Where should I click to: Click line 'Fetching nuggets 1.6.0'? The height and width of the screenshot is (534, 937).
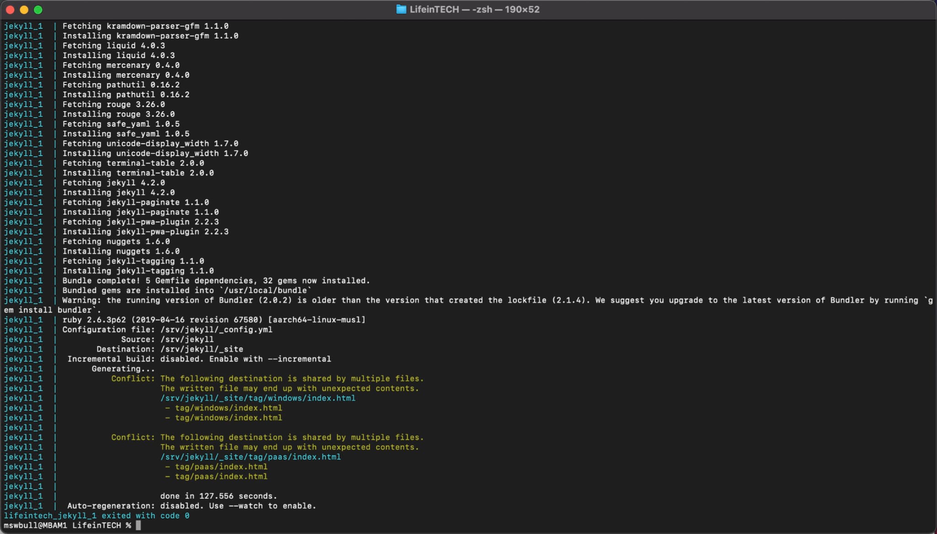116,242
